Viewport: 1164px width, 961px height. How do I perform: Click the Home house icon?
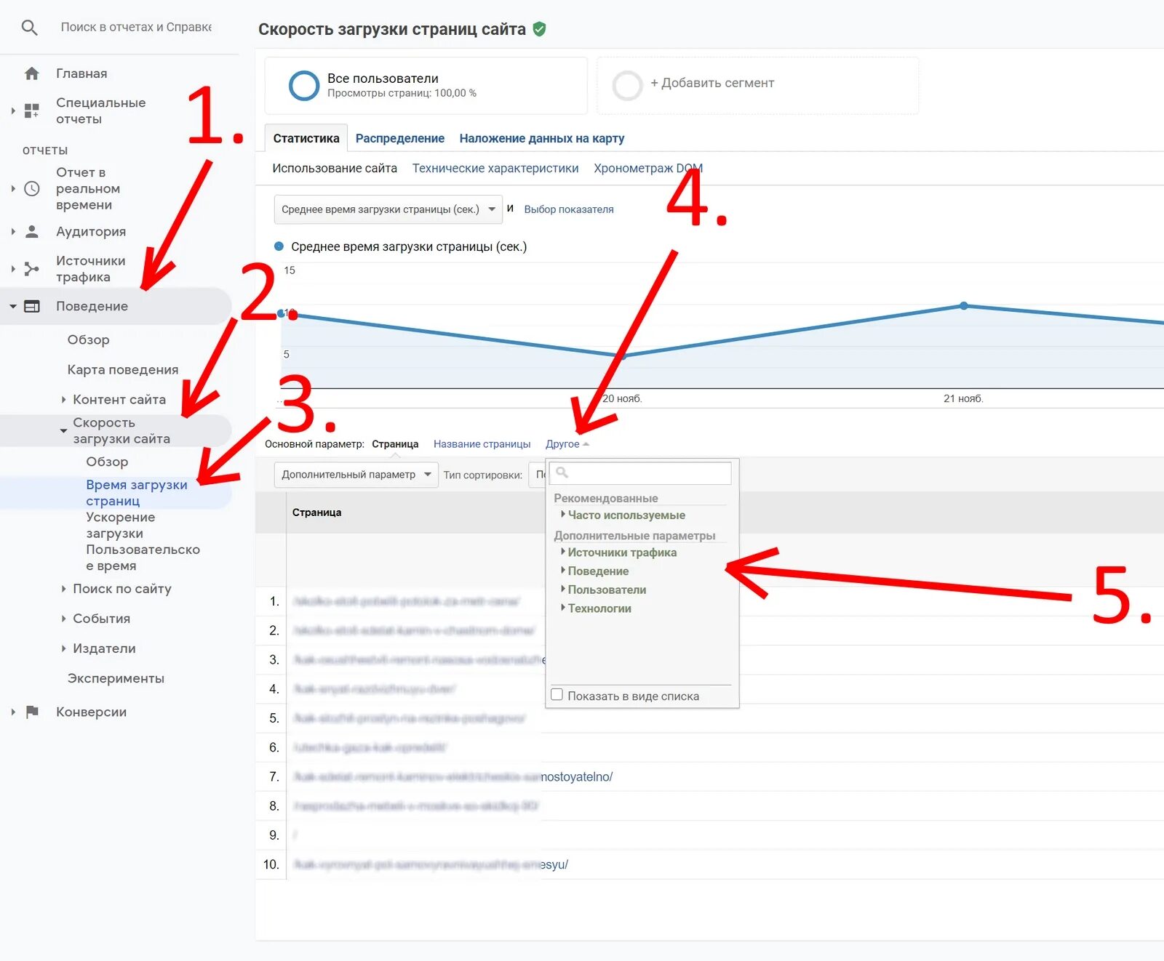(31, 73)
